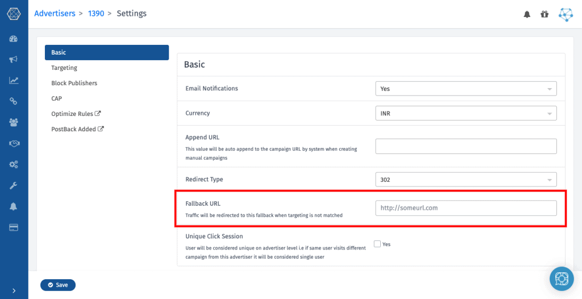
Task: Click the gift icon in top bar
Action: (x=544, y=14)
